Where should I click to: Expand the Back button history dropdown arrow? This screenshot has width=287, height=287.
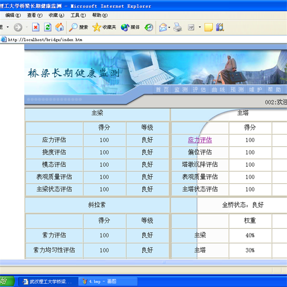8,27
